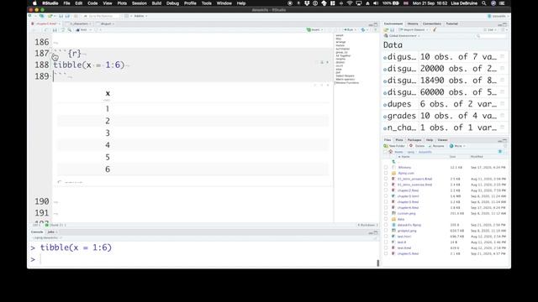Click the save workspace icon in Environment pane
The height and width of the screenshot is (302, 538).
[393, 30]
